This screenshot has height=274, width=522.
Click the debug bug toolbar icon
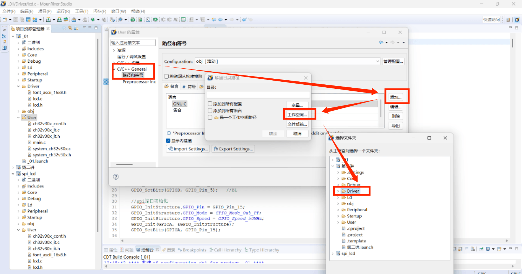[93, 20]
